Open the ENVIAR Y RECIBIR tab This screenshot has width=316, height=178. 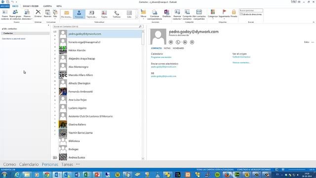pyautogui.click(x=31, y=6)
